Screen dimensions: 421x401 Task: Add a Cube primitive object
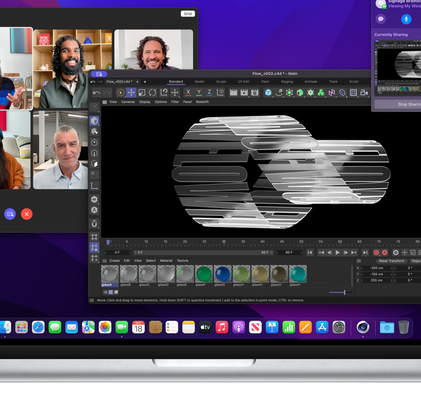click(x=268, y=93)
